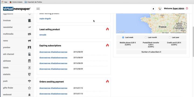Open the gifts finder menu item
194x97 pixels.
tap(8, 88)
